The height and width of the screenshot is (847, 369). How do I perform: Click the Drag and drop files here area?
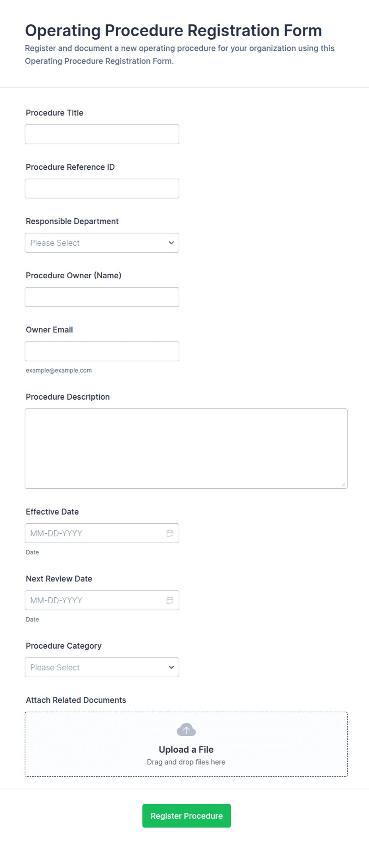click(x=186, y=762)
